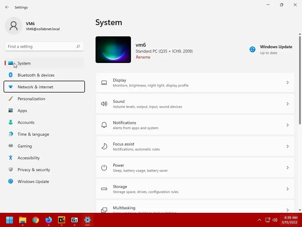
Task: Click the Accessibility figure icon
Action: pos(11,158)
